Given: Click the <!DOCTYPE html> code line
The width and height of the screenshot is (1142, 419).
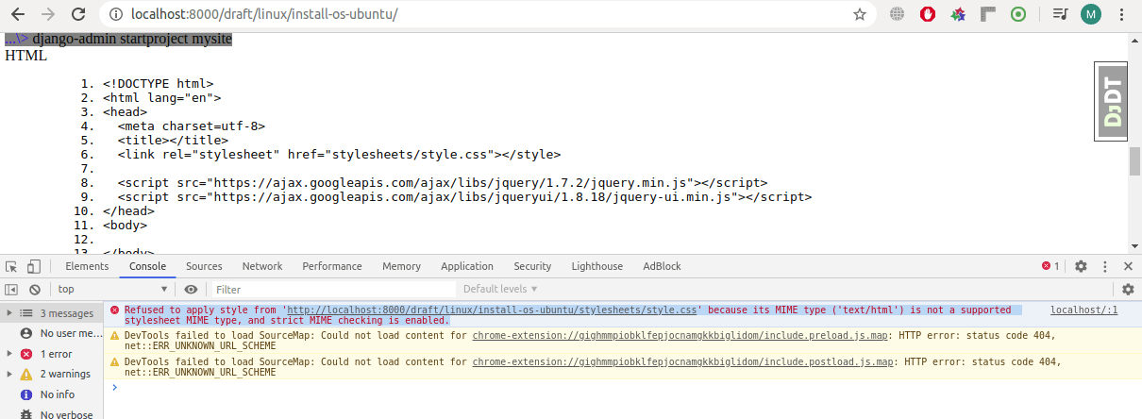Looking at the screenshot, I should (x=159, y=83).
